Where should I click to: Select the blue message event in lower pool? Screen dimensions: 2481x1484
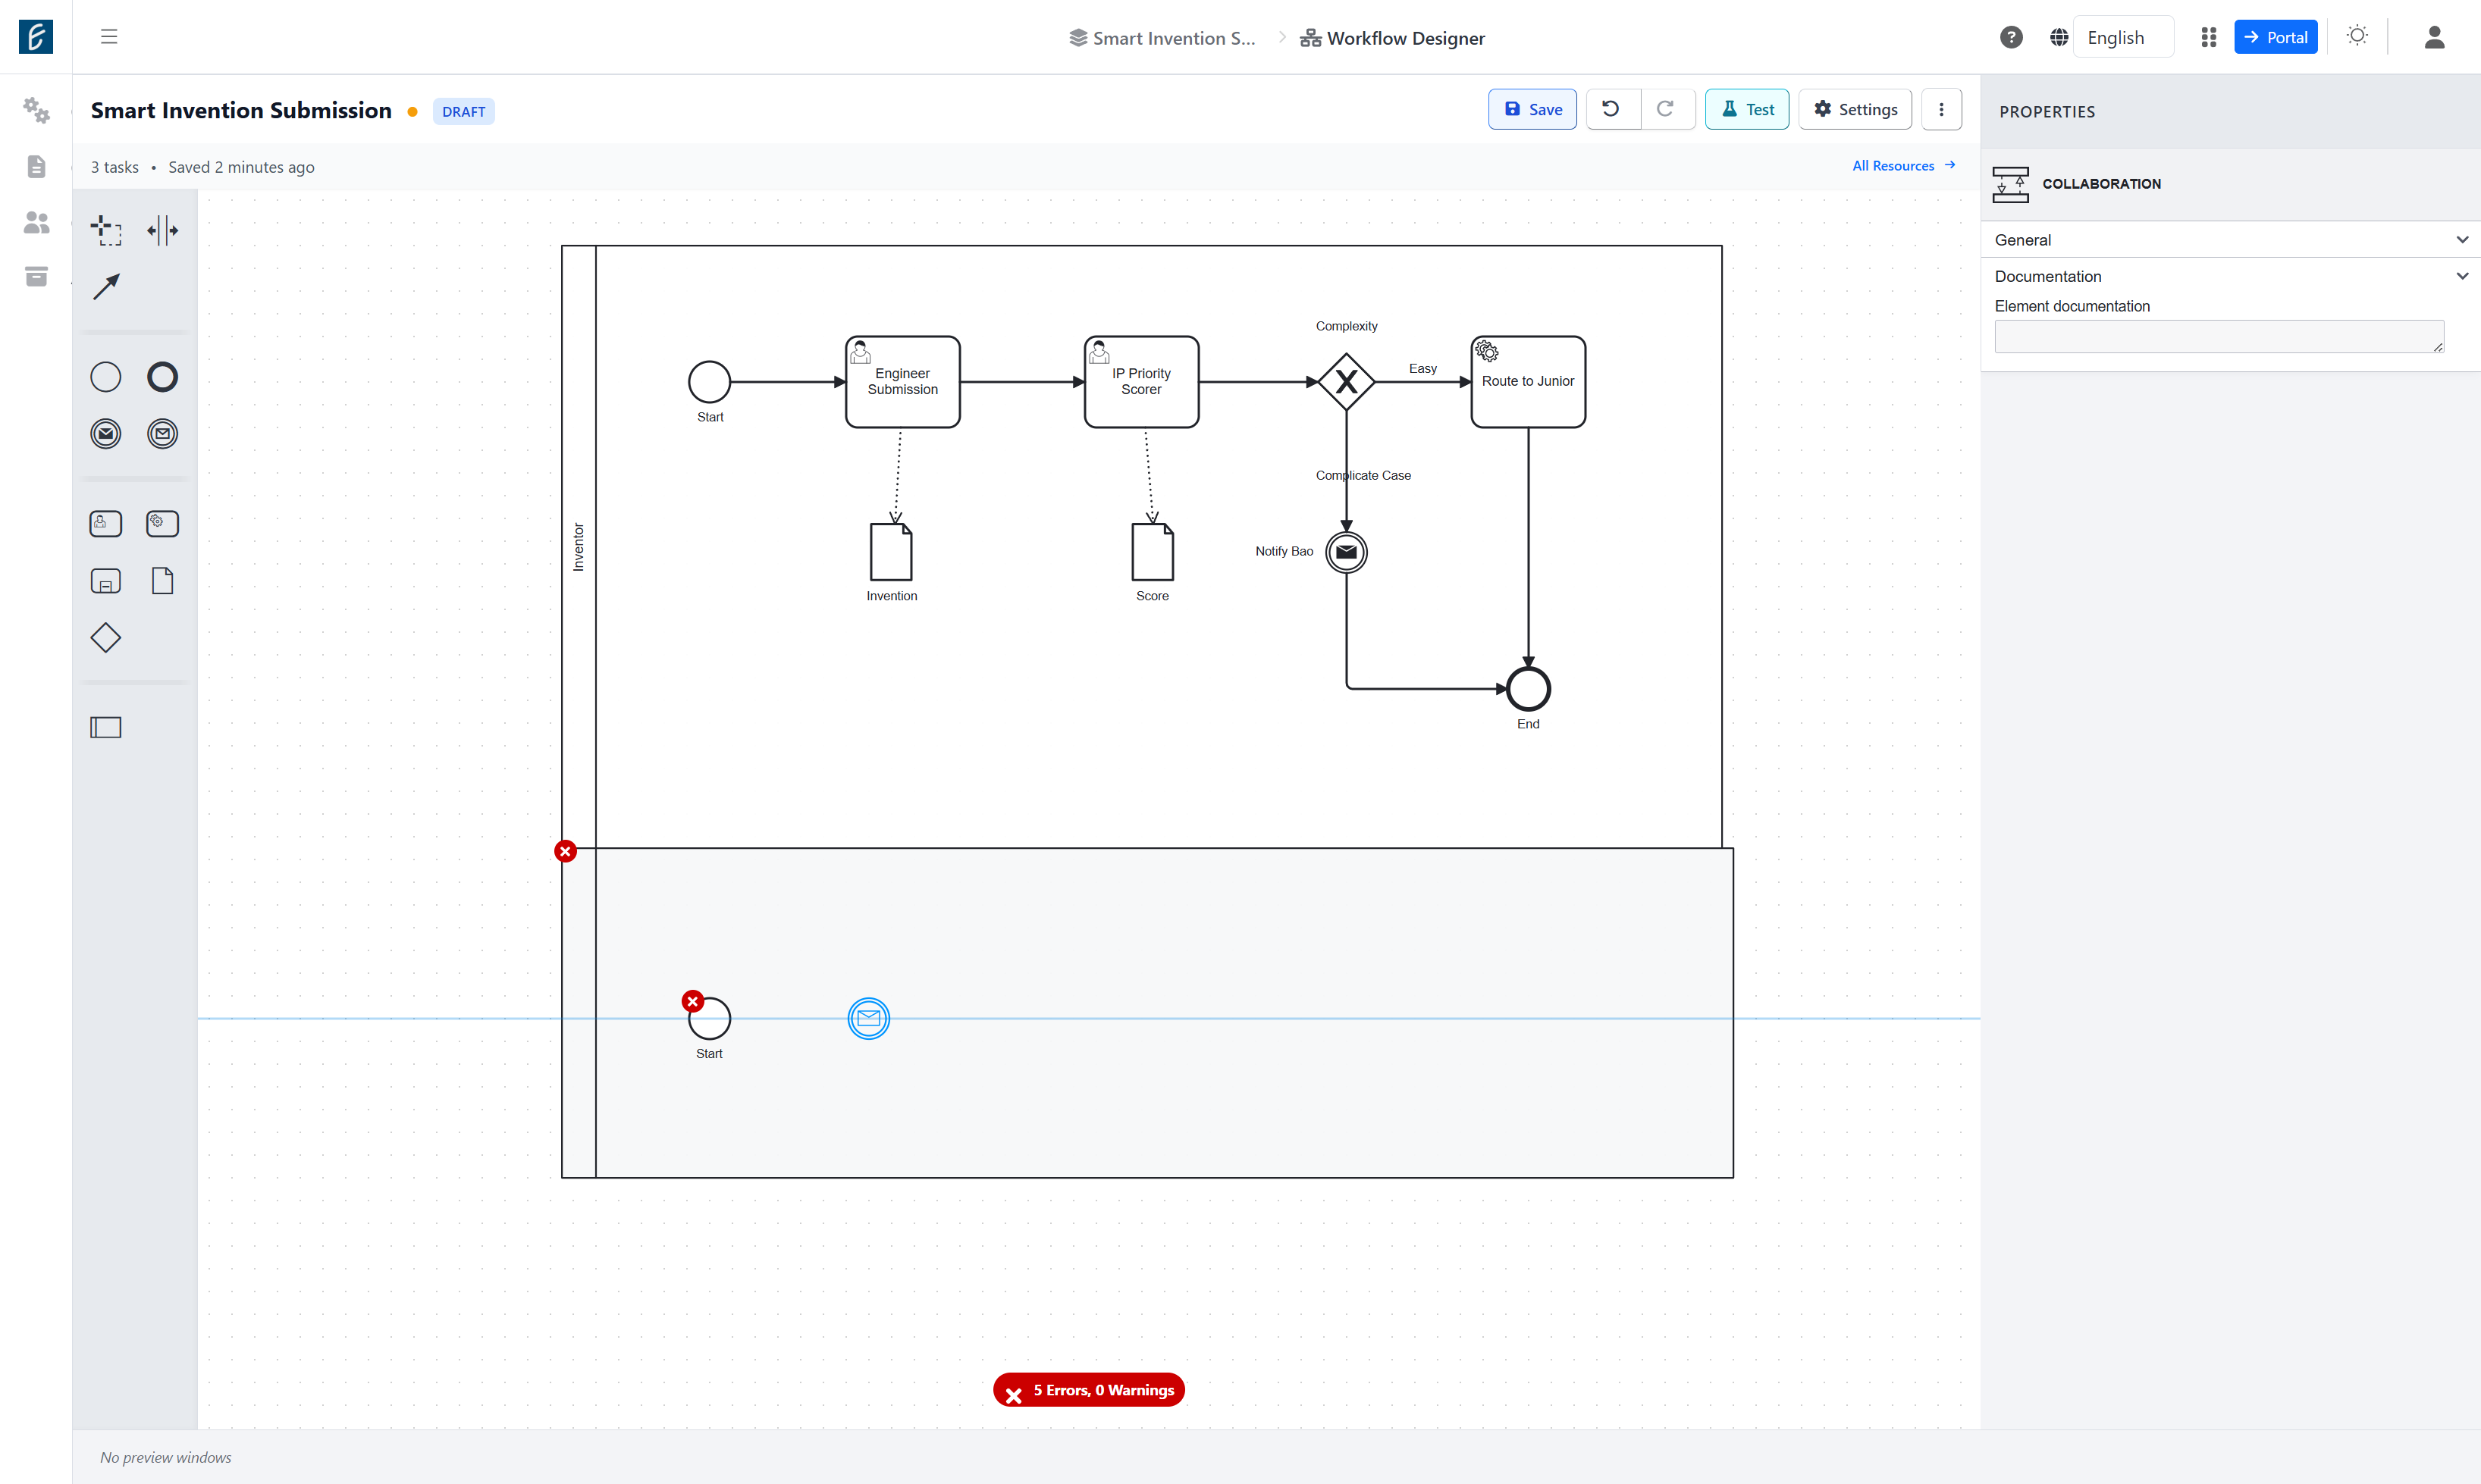[x=868, y=1019]
